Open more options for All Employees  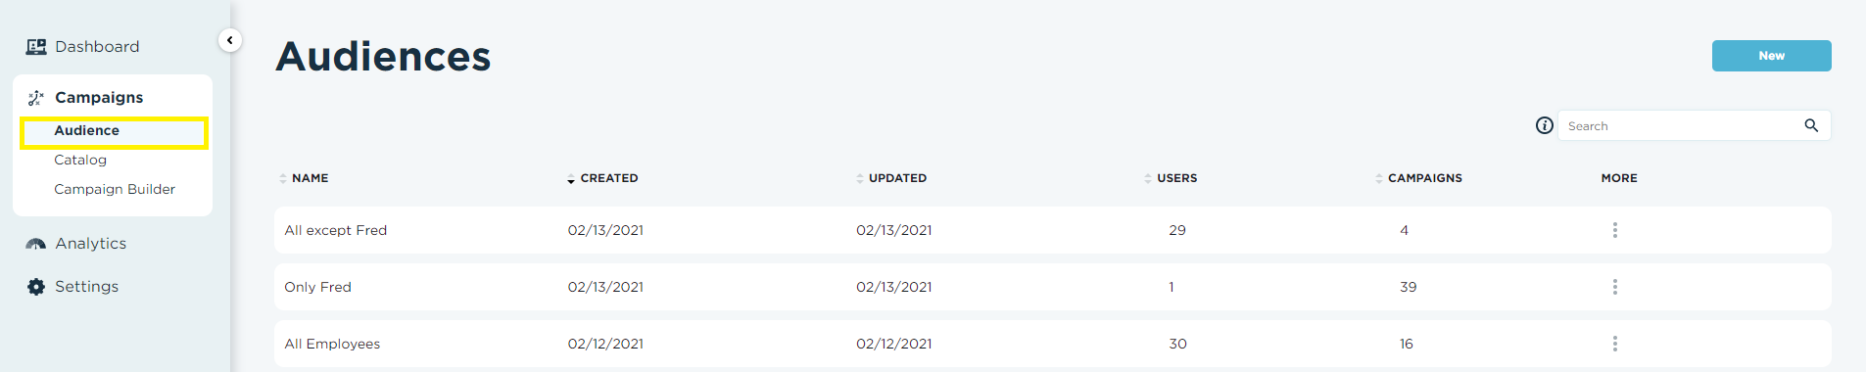coord(1615,344)
